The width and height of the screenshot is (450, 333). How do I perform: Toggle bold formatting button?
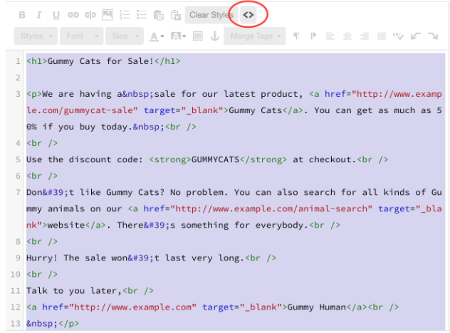point(22,15)
